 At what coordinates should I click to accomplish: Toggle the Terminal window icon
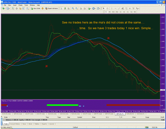(24, 9)
